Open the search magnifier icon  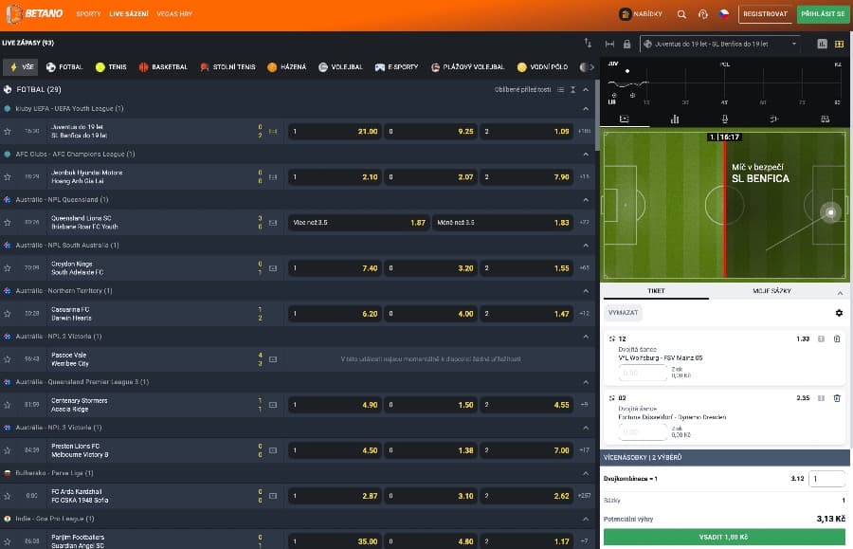681,14
